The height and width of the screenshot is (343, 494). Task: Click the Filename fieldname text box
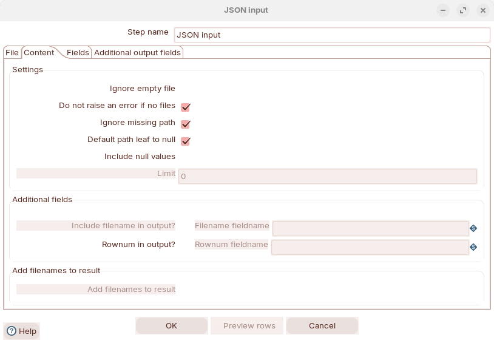[370, 228]
